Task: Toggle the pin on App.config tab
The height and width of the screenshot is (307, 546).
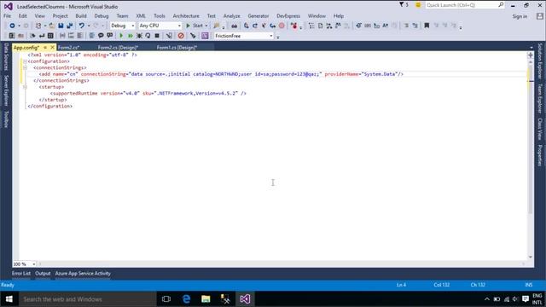Action: point(45,48)
